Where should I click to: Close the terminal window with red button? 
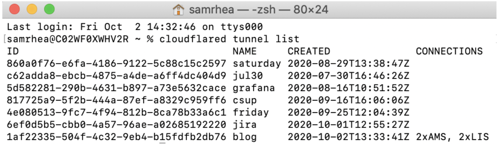point(14,9)
